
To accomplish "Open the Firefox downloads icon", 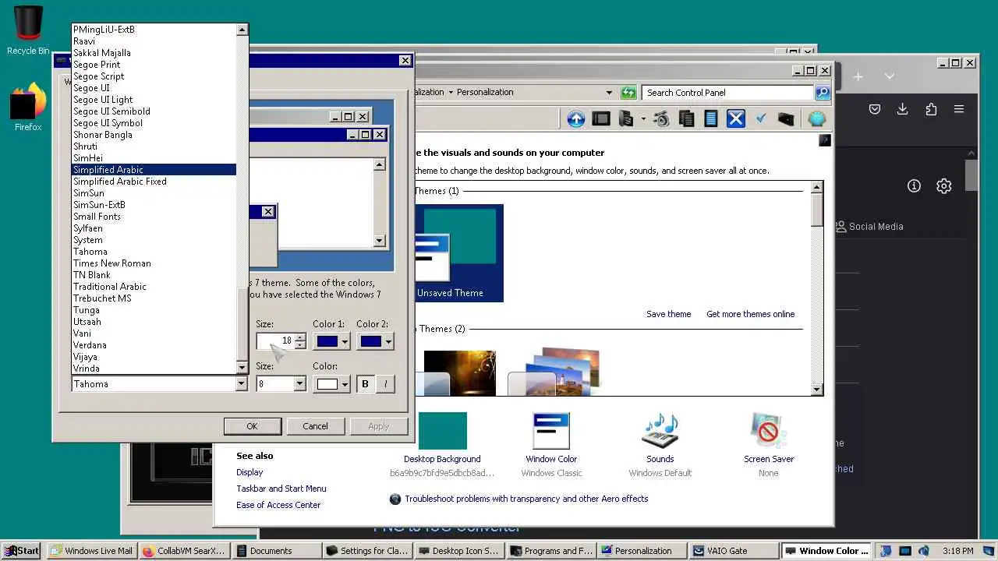I will pyautogui.click(x=902, y=109).
